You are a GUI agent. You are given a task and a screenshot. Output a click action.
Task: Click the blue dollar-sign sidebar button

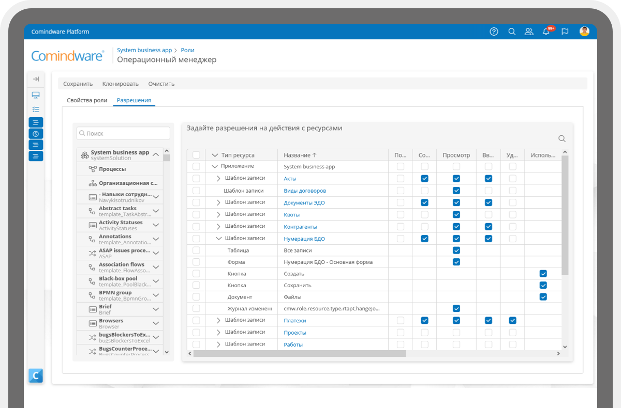point(36,134)
